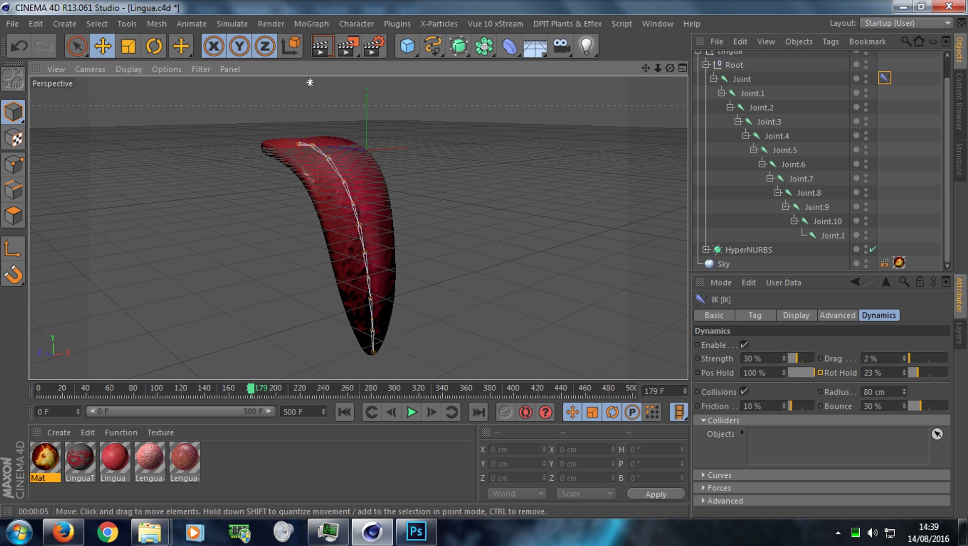Open the MoGraph menu
968x546 pixels.
click(x=311, y=24)
